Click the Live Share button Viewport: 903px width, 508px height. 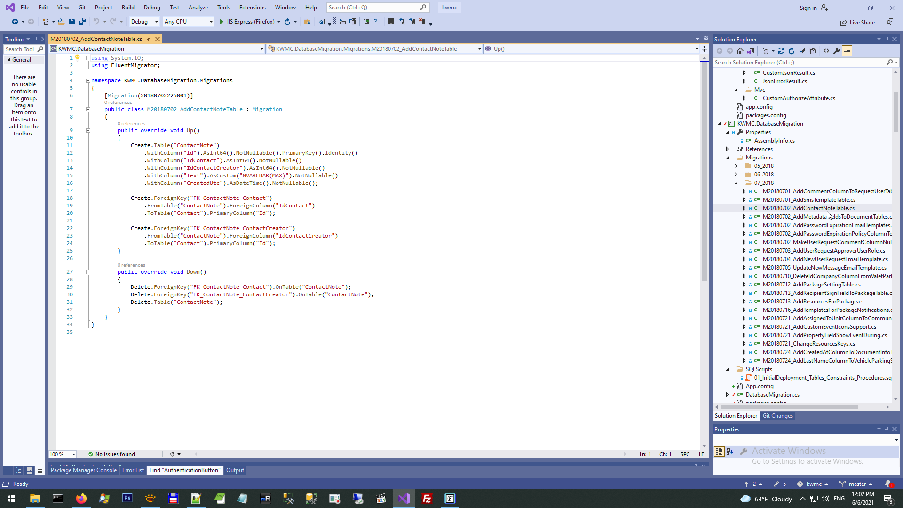(x=858, y=23)
